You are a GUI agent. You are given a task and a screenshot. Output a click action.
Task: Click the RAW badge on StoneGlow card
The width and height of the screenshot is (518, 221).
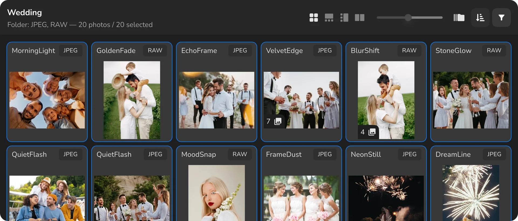(x=494, y=51)
